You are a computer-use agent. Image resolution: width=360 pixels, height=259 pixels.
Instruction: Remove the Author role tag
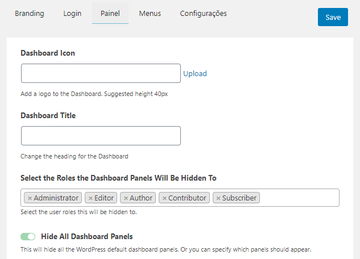tap(126, 198)
